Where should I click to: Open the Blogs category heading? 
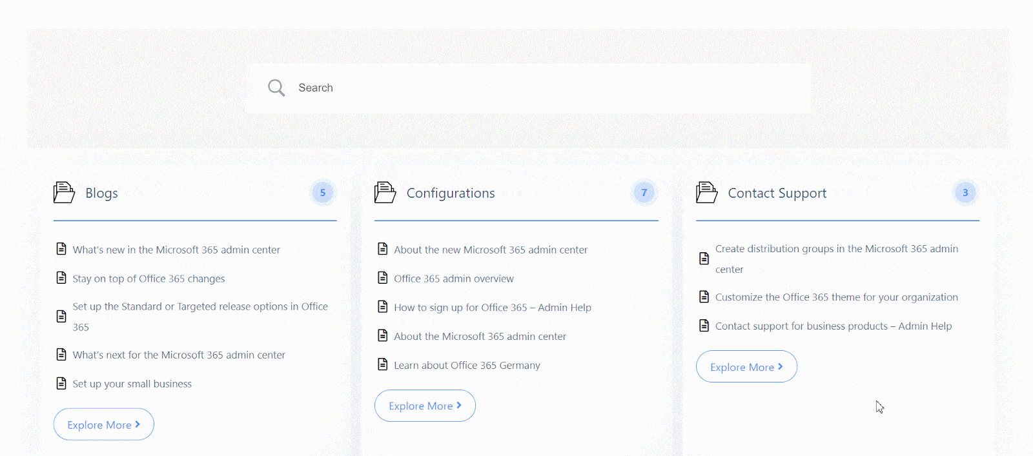coord(101,193)
